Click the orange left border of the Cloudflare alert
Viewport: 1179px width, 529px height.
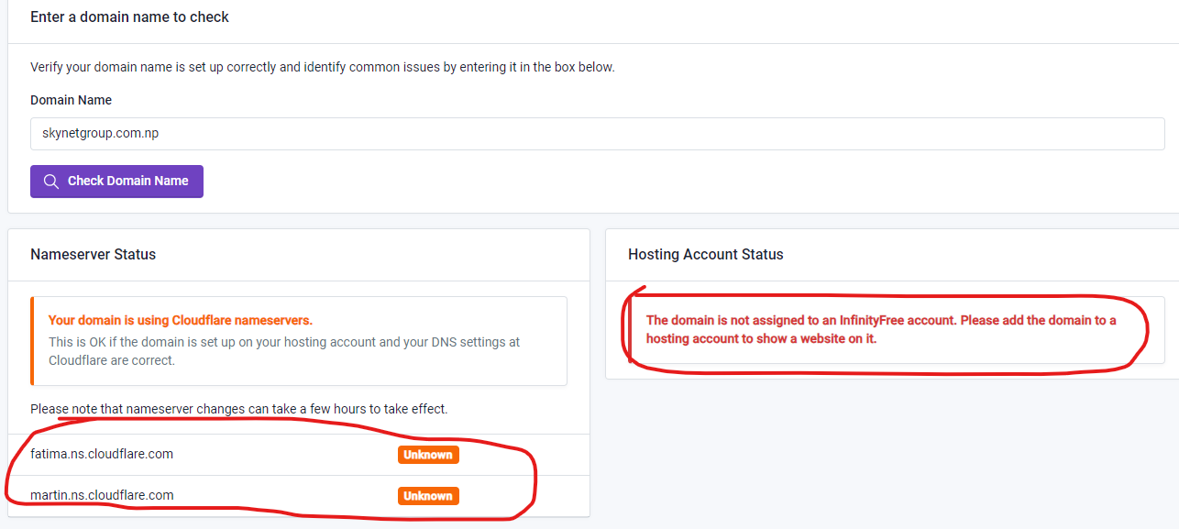[x=32, y=340]
